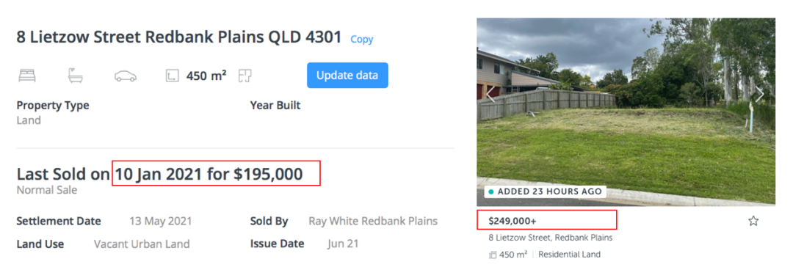
Task: Click the Residential Land label
Action: pyautogui.click(x=570, y=255)
